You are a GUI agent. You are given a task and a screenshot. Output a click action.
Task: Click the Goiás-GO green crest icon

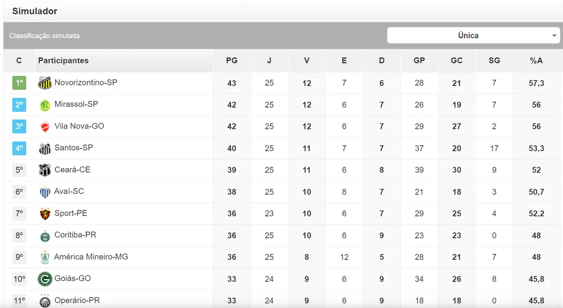click(x=45, y=279)
